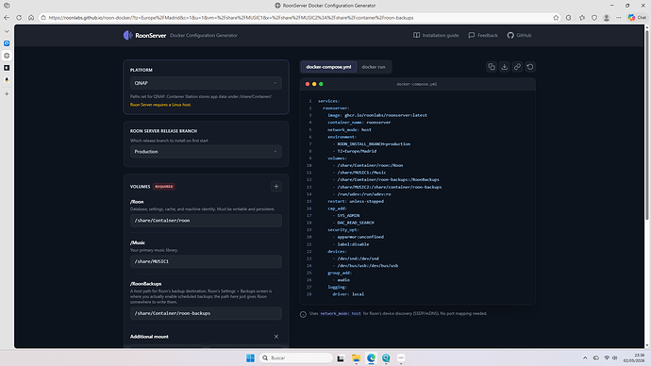The image size is (651, 366).
Task: Switch to the docker run tab
Action: click(x=374, y=67)
